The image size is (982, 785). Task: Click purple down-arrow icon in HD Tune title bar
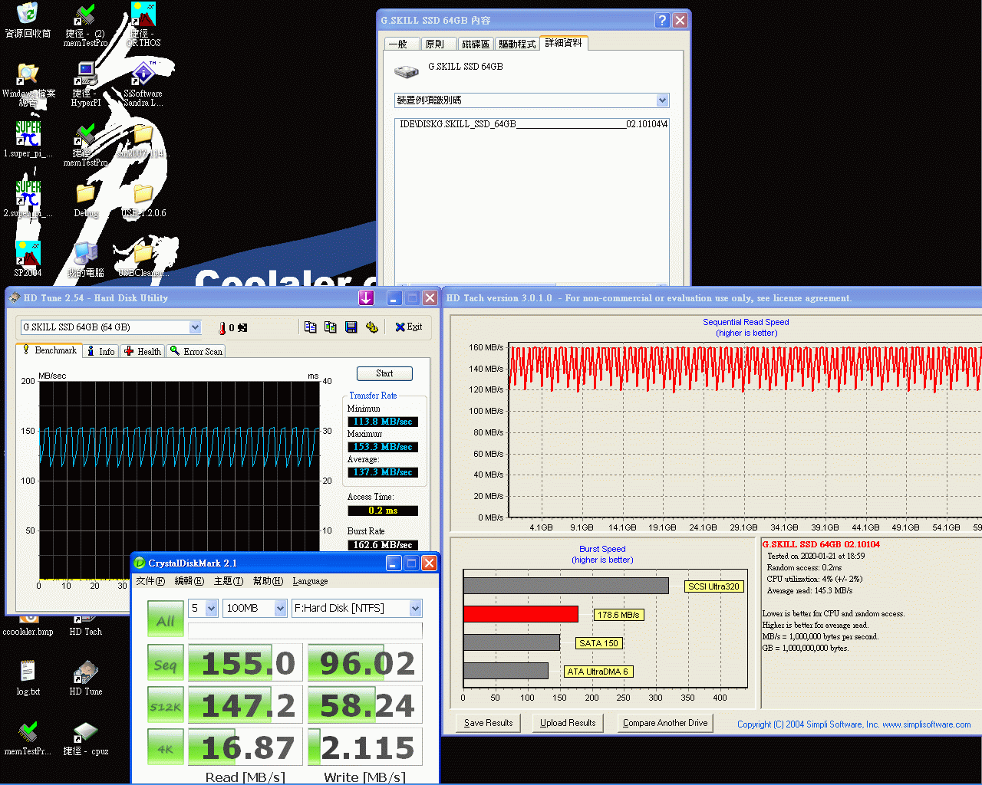pyautogui.click(x=366, y=298)
